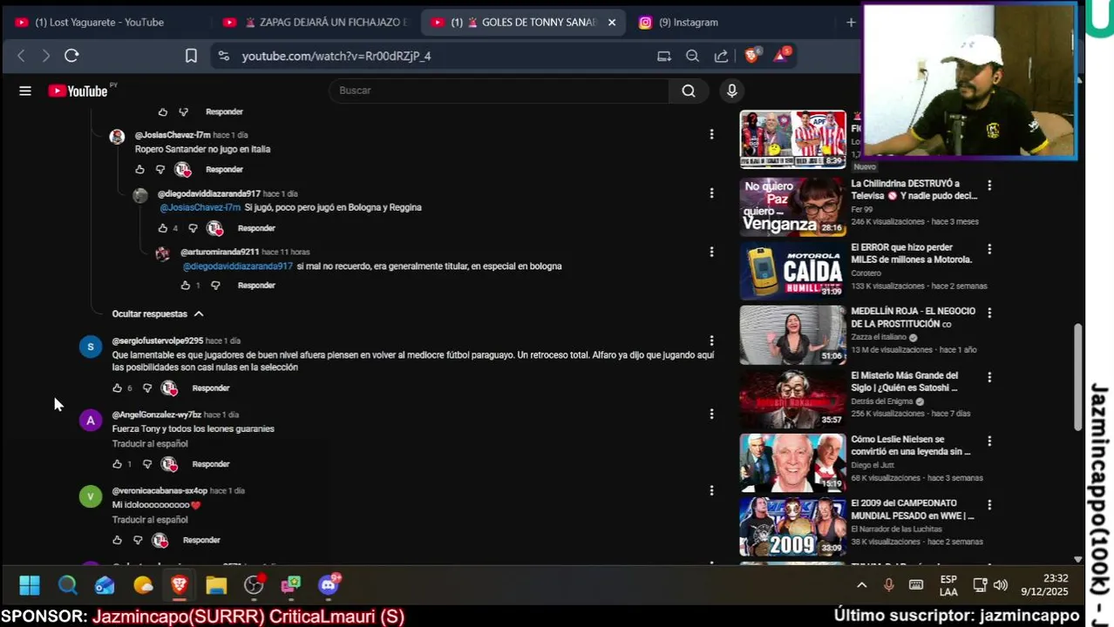Open Discord from the taskbar
The image size is (1114, 627).
329,585
